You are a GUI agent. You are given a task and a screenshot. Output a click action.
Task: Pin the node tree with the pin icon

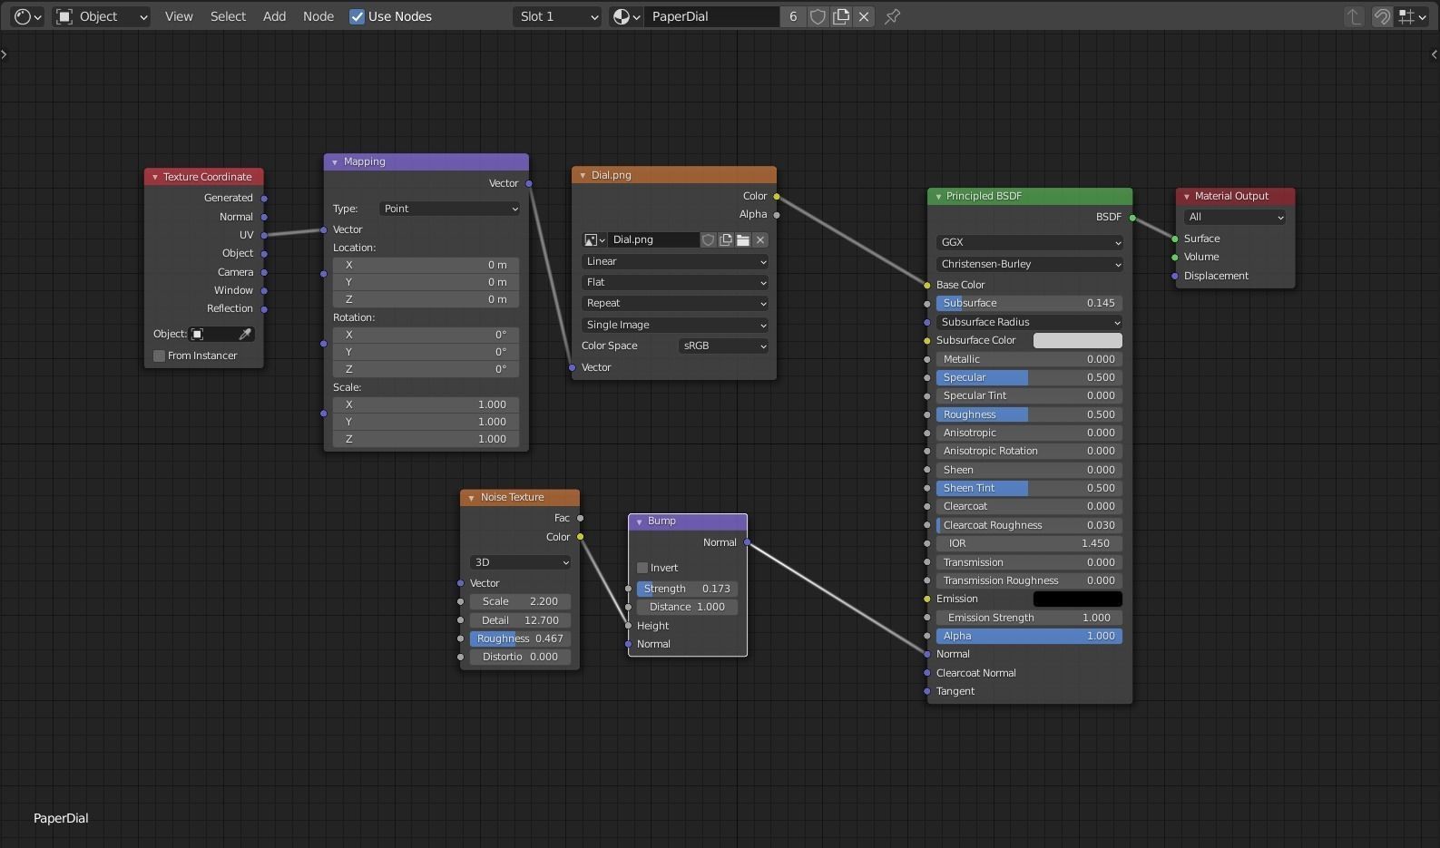pyautogui.click(x=893, y=16)
